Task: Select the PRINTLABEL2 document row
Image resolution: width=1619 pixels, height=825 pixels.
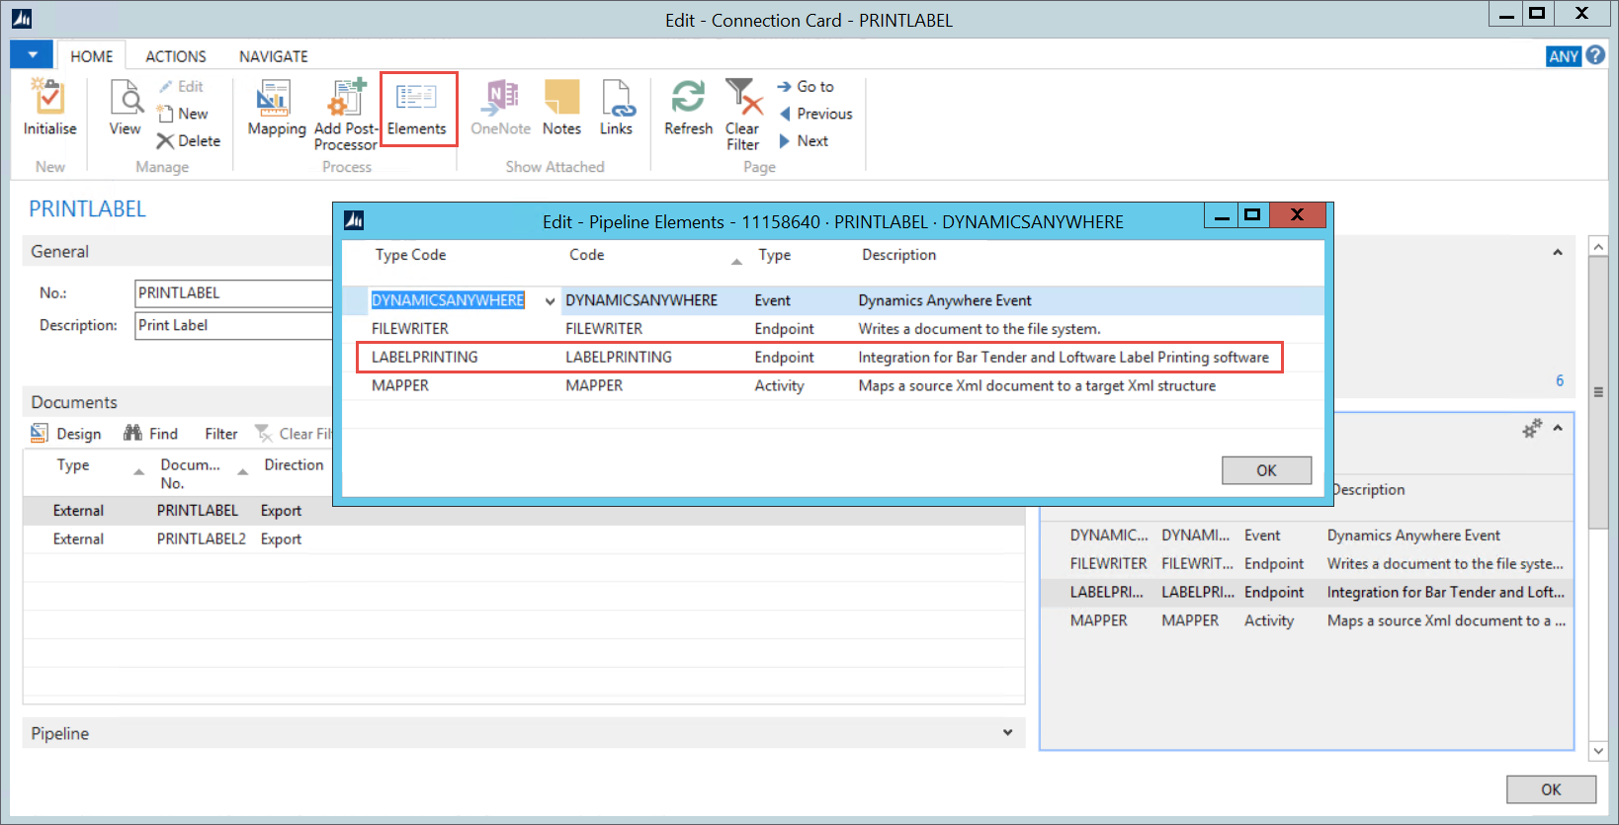Action: click(x=524, y=539)
